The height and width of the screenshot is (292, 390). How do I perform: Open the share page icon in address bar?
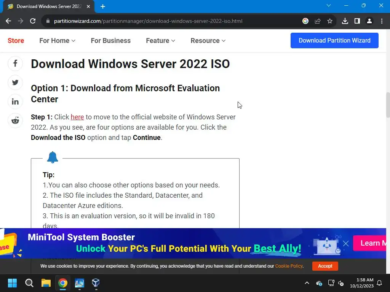[318, 21]
